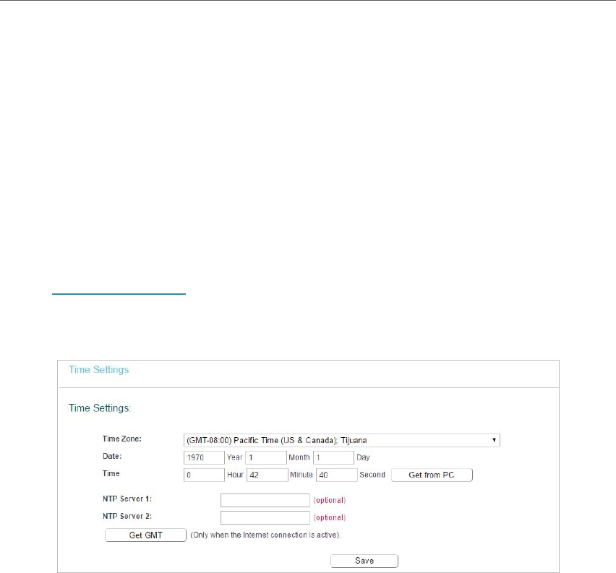616x573 pixels.
Task: Click the Get GMT button
Action: tap(146, 535)
